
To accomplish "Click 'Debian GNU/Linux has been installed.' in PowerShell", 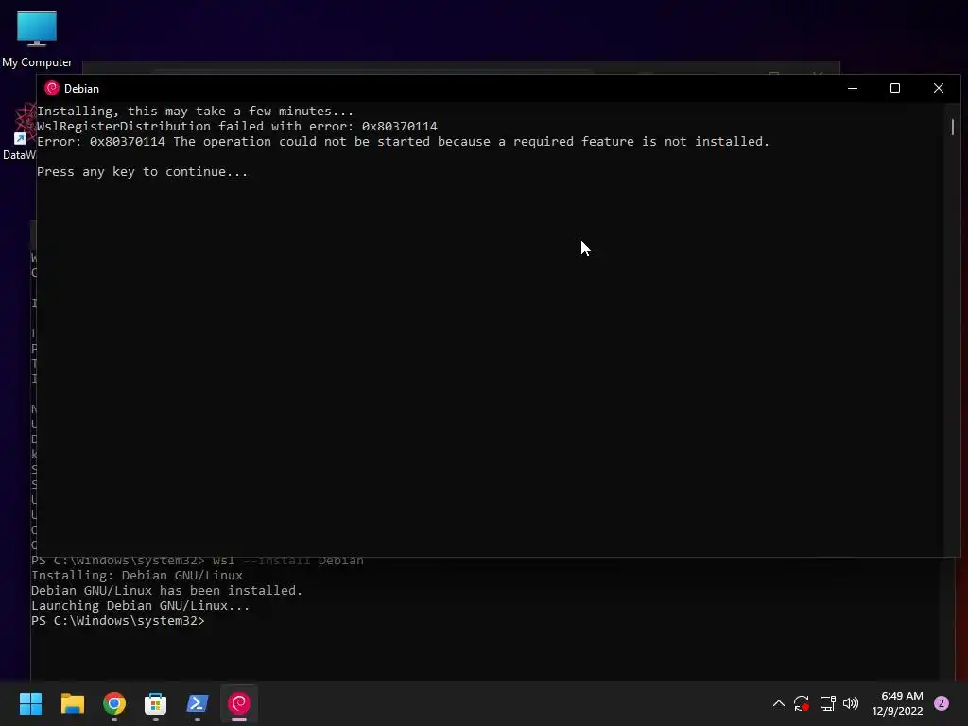I will pyautogui.click(x=166, y=590).
